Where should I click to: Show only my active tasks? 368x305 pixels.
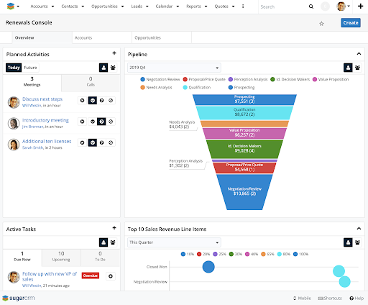point(103,242)
